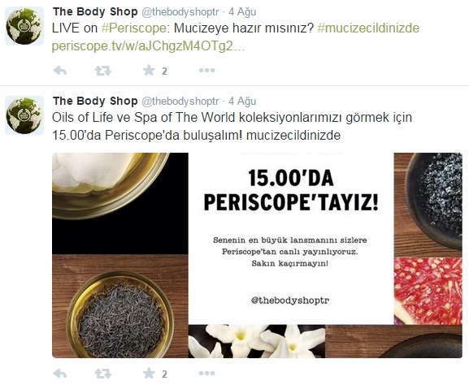View the first tweet's 4 Ağu timestamp
This screenshot has height=385, width=469.
[x=242, y=12]
